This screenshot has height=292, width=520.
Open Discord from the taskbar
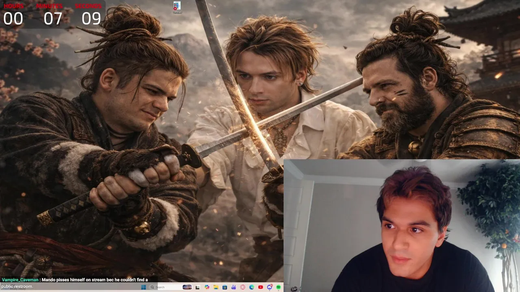tap(270, 287)
